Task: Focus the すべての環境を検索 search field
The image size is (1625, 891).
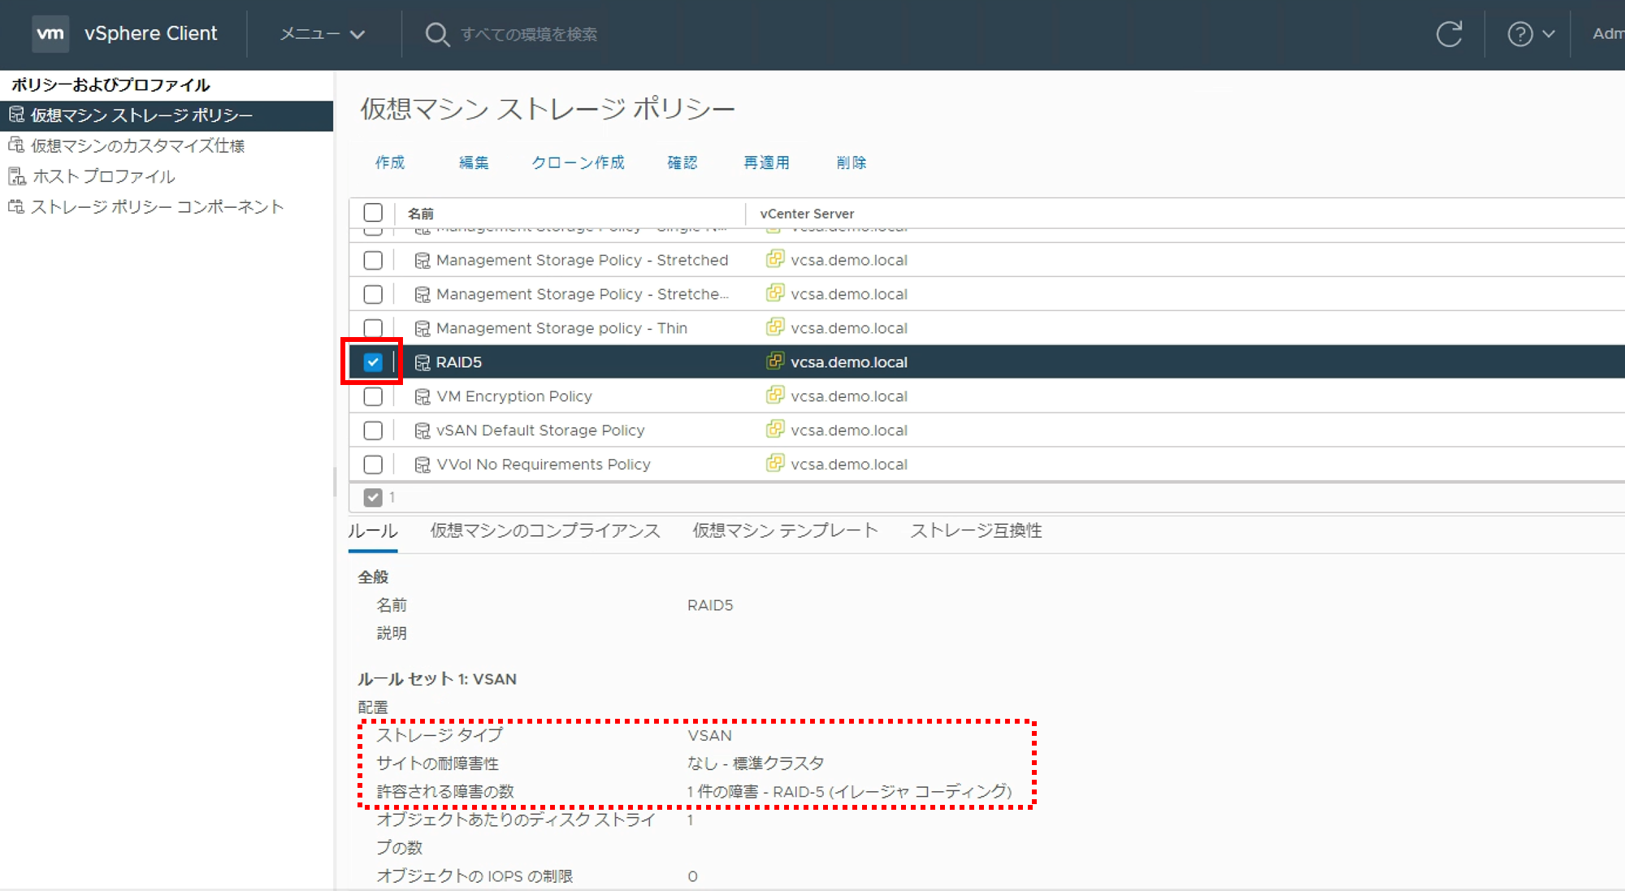Action: pyautogui.click(x=528, y=34)
